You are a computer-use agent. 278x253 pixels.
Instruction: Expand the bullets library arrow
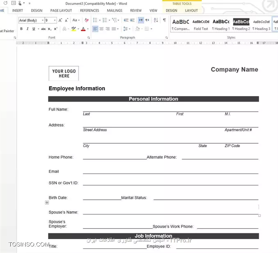(100, 20)
